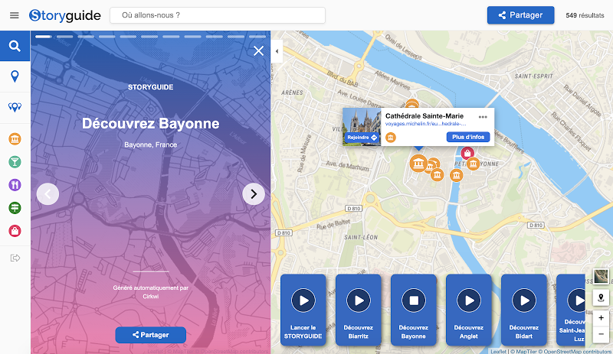Click the first story progress segment
Image resolution: width=613 pixels, height=354 pixels.
[x=44, y=37]
